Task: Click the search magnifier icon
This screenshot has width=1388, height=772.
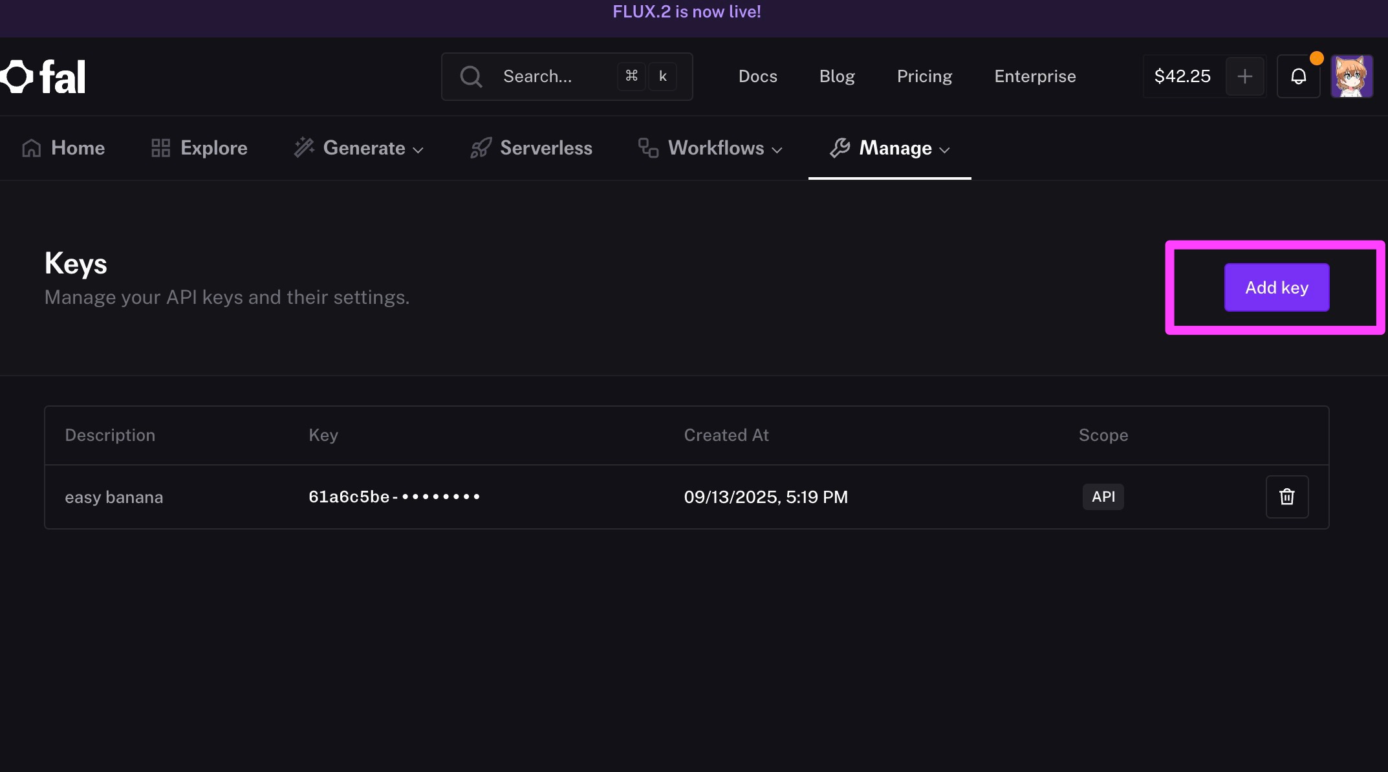Action: (471, 76)
